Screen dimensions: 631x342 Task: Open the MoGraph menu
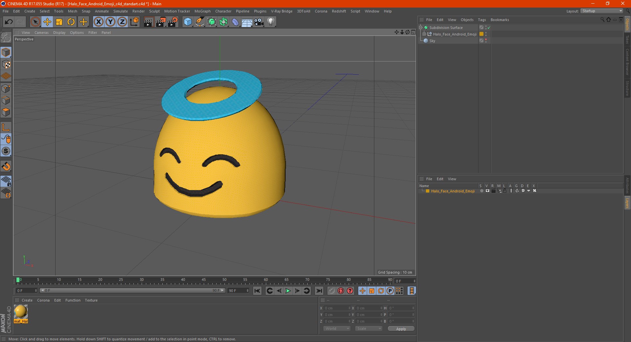(x=202, y=11)
